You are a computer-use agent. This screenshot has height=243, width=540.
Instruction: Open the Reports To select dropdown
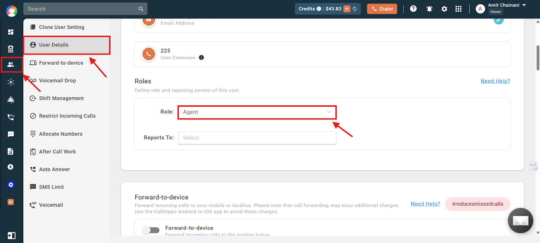pyautogui.click(x=257, y=138)
